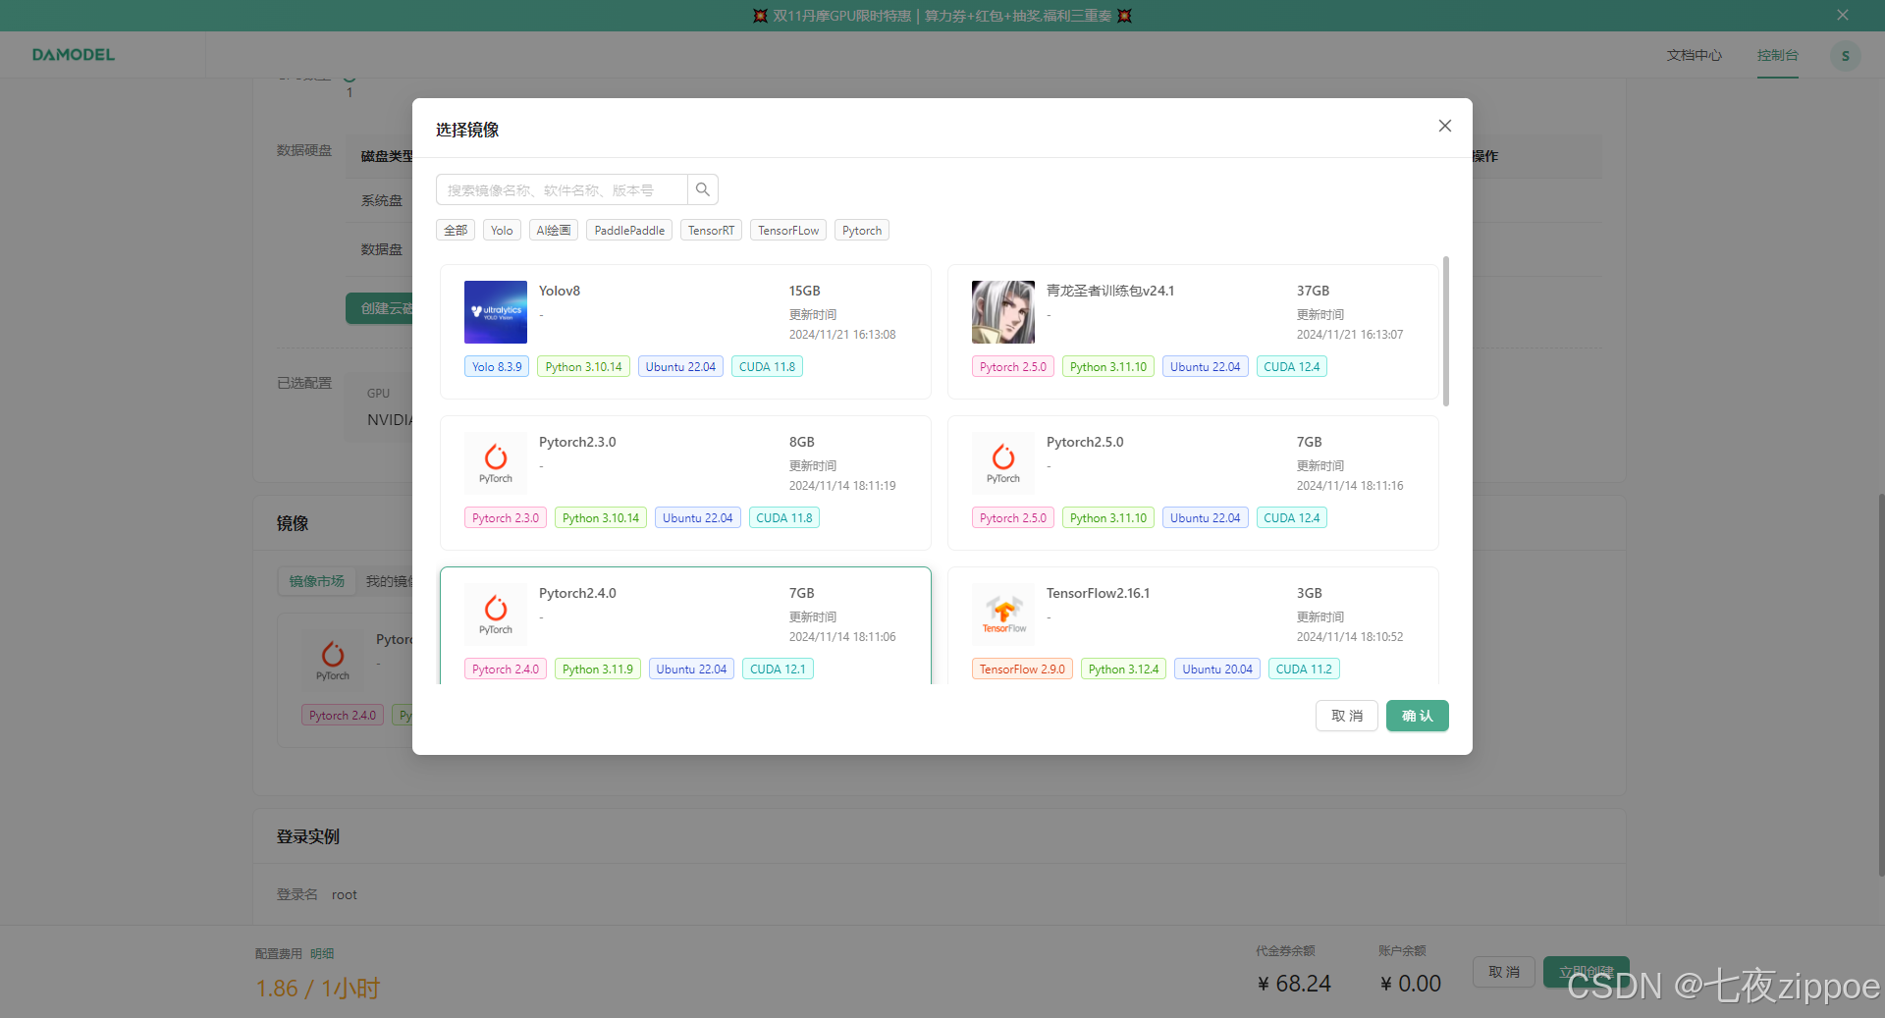Click 明细 link beside 配置费用
The image size is (1885, 1018).
pos(322,953)
